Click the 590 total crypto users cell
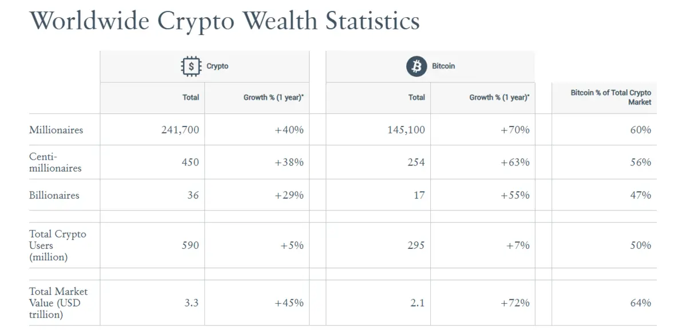 pyautogui.click(x=190, y=245)
